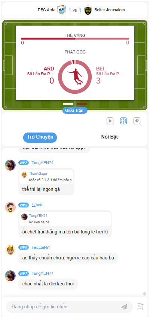This screenshot has width=150, height=317.
Task: Open the live video play icon
Action: tap(110, 121)
